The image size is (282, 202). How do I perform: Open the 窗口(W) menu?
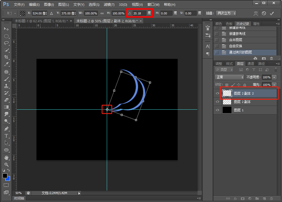(x=153, y=4)
